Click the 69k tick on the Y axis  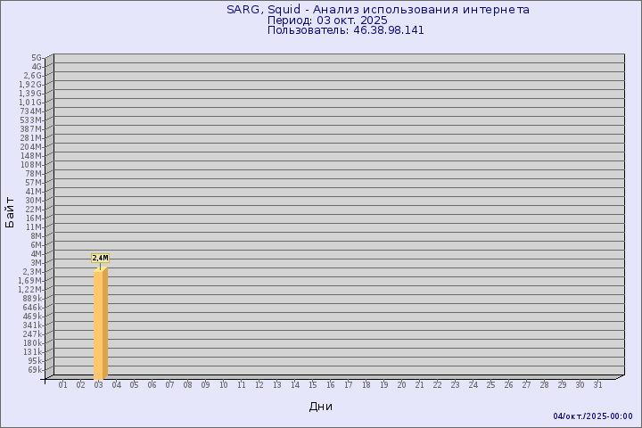pos(35,369)
